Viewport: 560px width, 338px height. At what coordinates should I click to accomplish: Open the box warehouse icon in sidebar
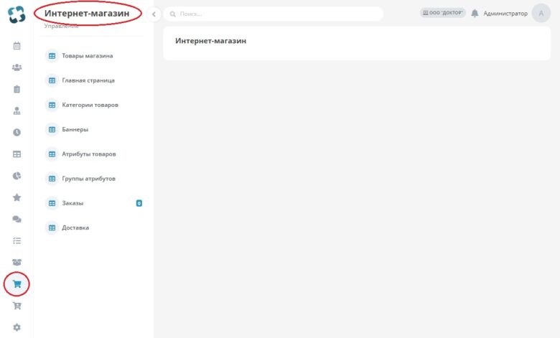17,262
